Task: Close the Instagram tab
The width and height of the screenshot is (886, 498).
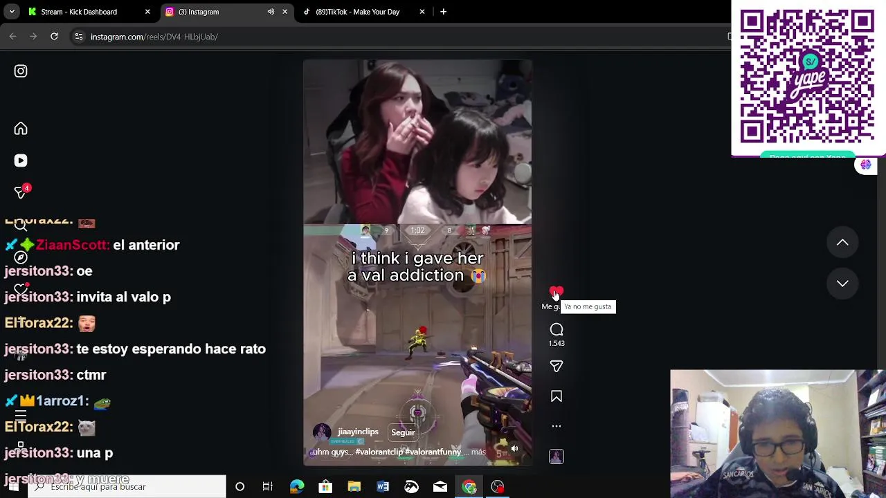Action: tap(284, 12)
